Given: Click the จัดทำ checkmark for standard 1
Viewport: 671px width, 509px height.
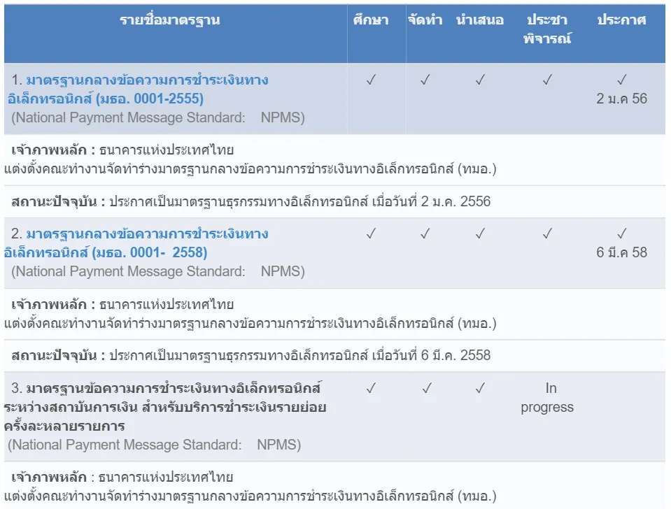Looking at the screenshot, I should 425,80.
